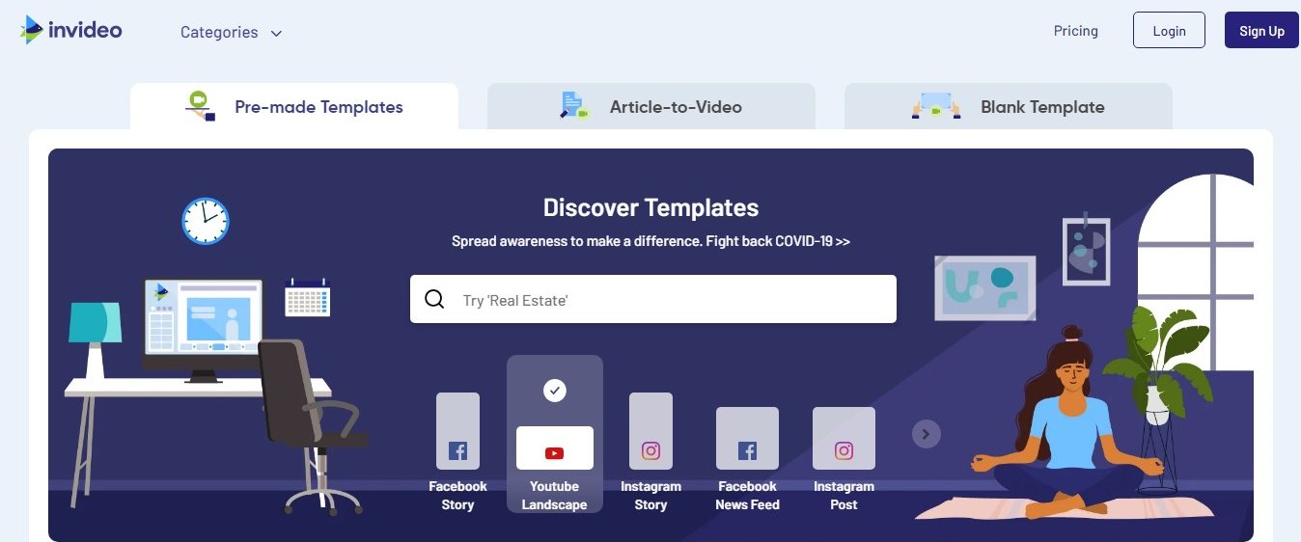This screenshot has width=1301, height=542.
Task: Open the Categories dropdown
Action: tap(231, 33)
